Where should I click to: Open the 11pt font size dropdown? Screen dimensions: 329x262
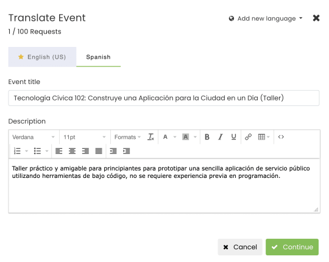tap(85, 137)
